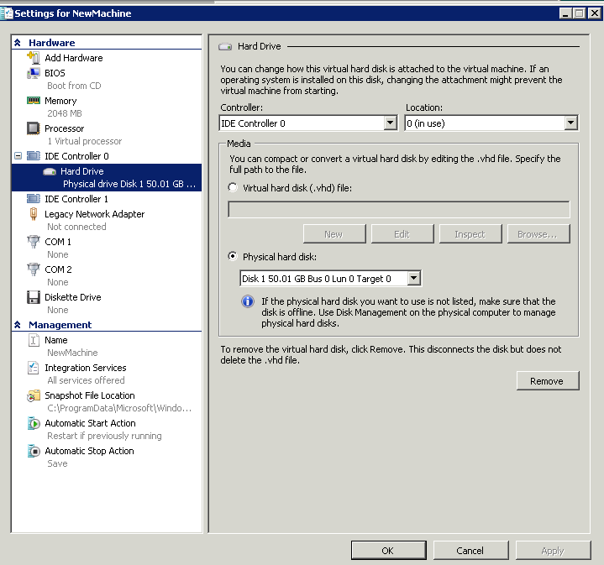Open the Location dropdown
The image size is (604, 565).
point(571,123)
